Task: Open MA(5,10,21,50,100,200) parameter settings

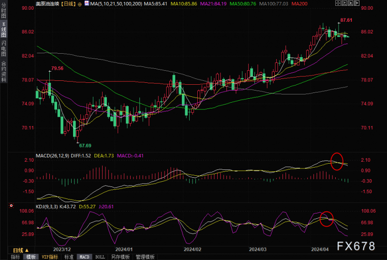Action: point(116,4)
